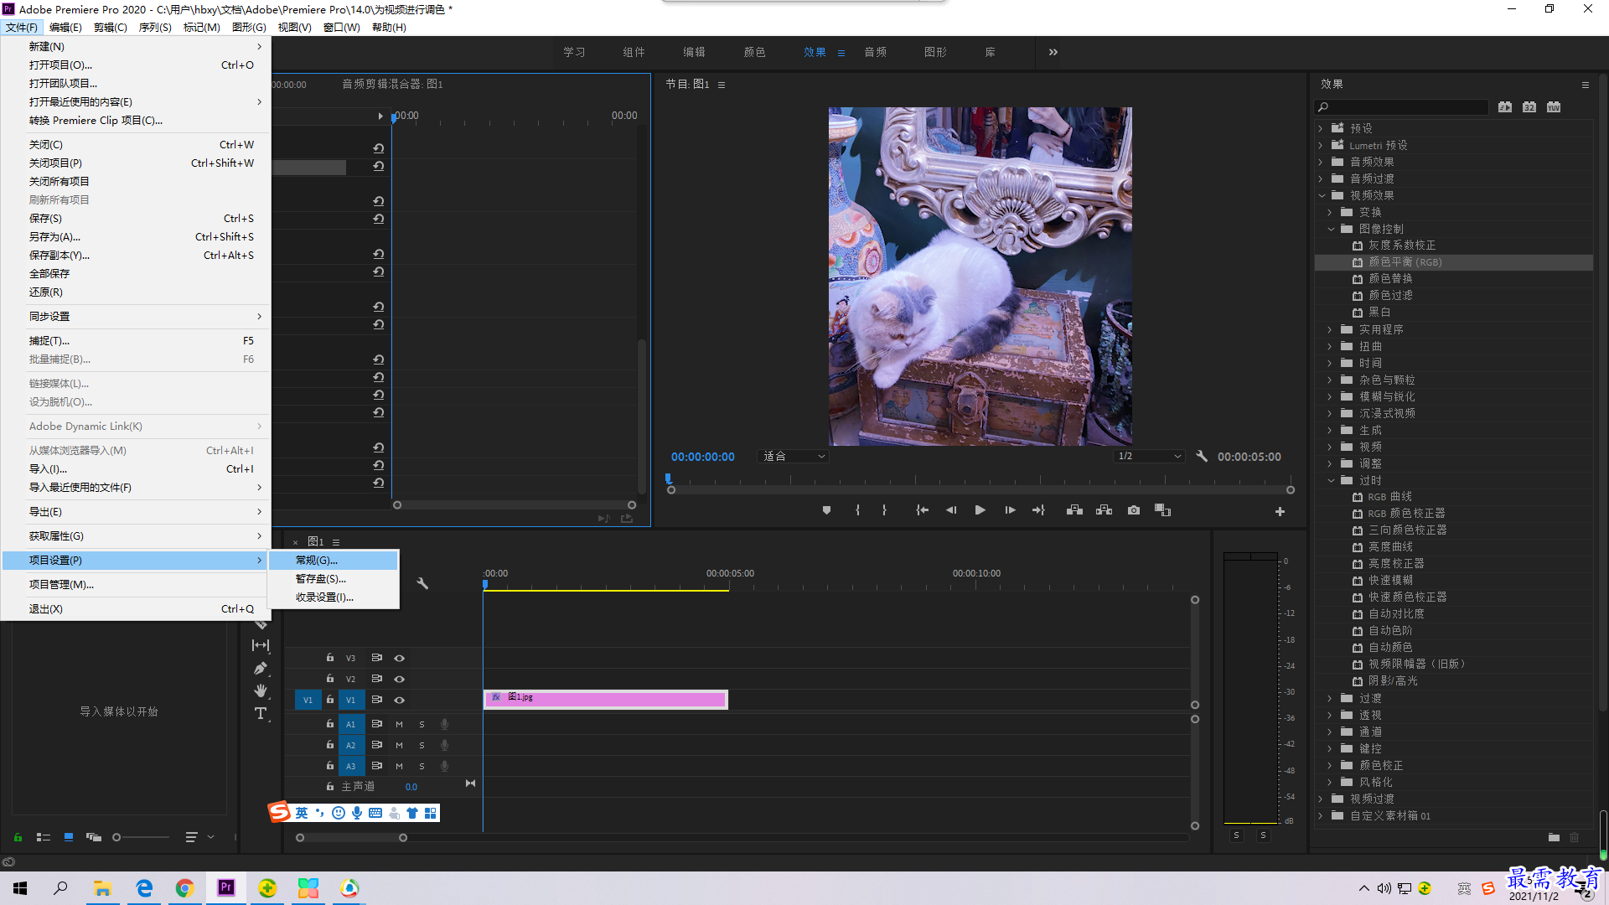The width and height of the screenshot is (1609, 905).
Task: Click the Play button in Program monitor
Action: pyautogui.click(x=980, y=510)
